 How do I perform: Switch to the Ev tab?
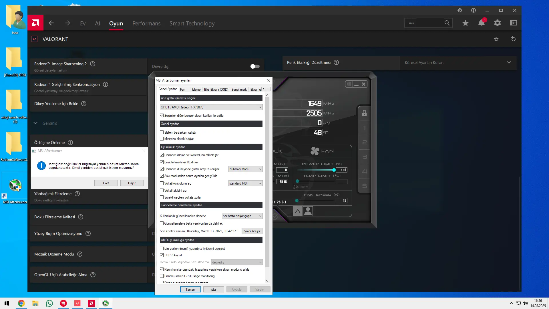[83, 23]
